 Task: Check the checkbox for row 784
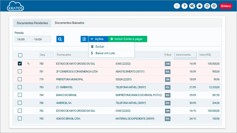20,95
